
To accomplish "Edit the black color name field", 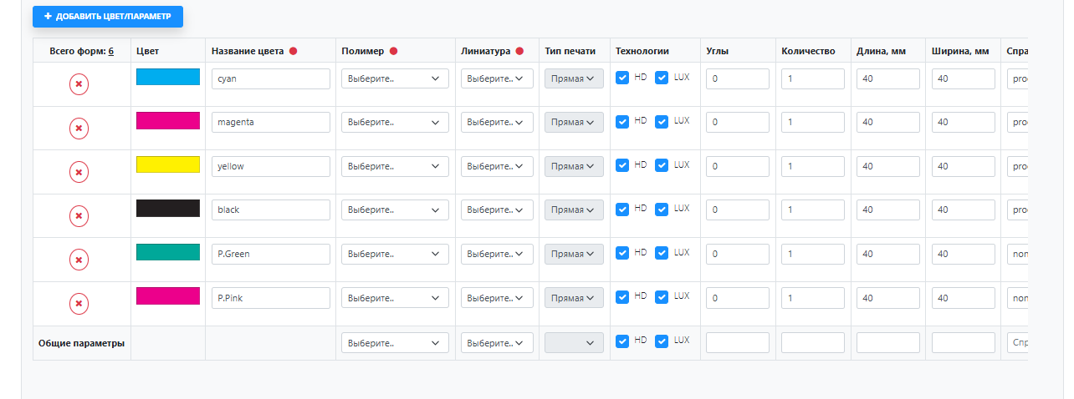I will (271, 210).
